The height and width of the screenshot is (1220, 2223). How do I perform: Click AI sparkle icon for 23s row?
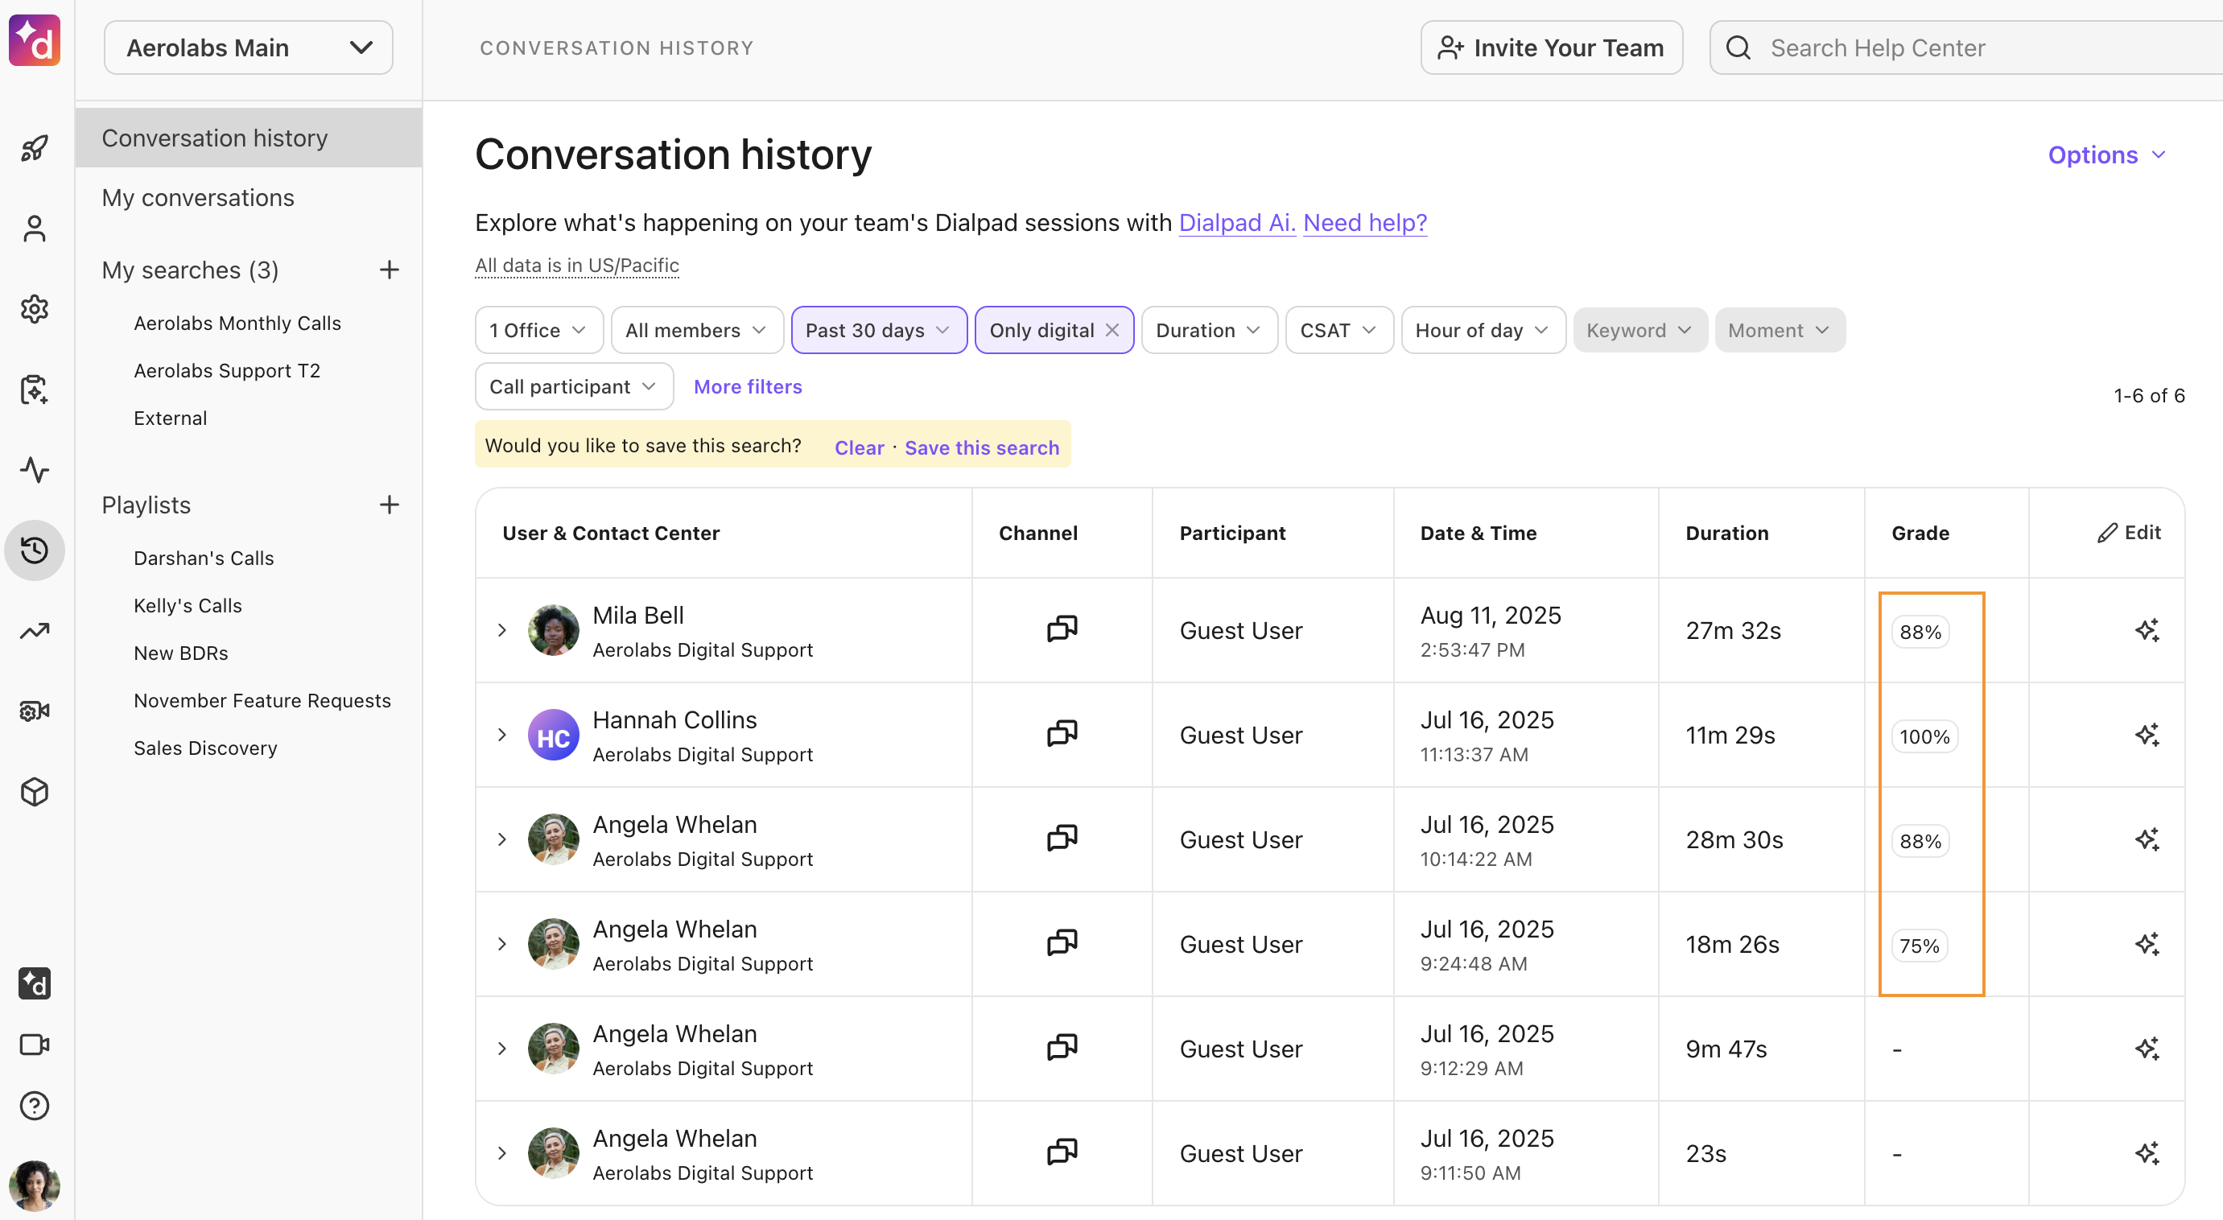tap(2147, 1153)
